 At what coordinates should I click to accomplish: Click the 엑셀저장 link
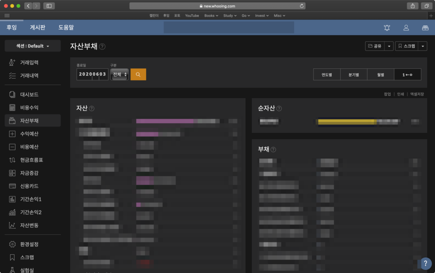[417, 94]
